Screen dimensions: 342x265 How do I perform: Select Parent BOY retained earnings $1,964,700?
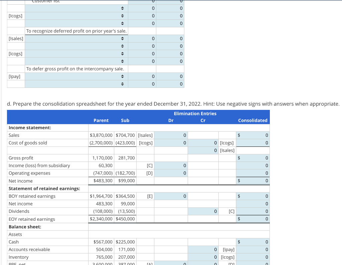[x=101, y=196]
